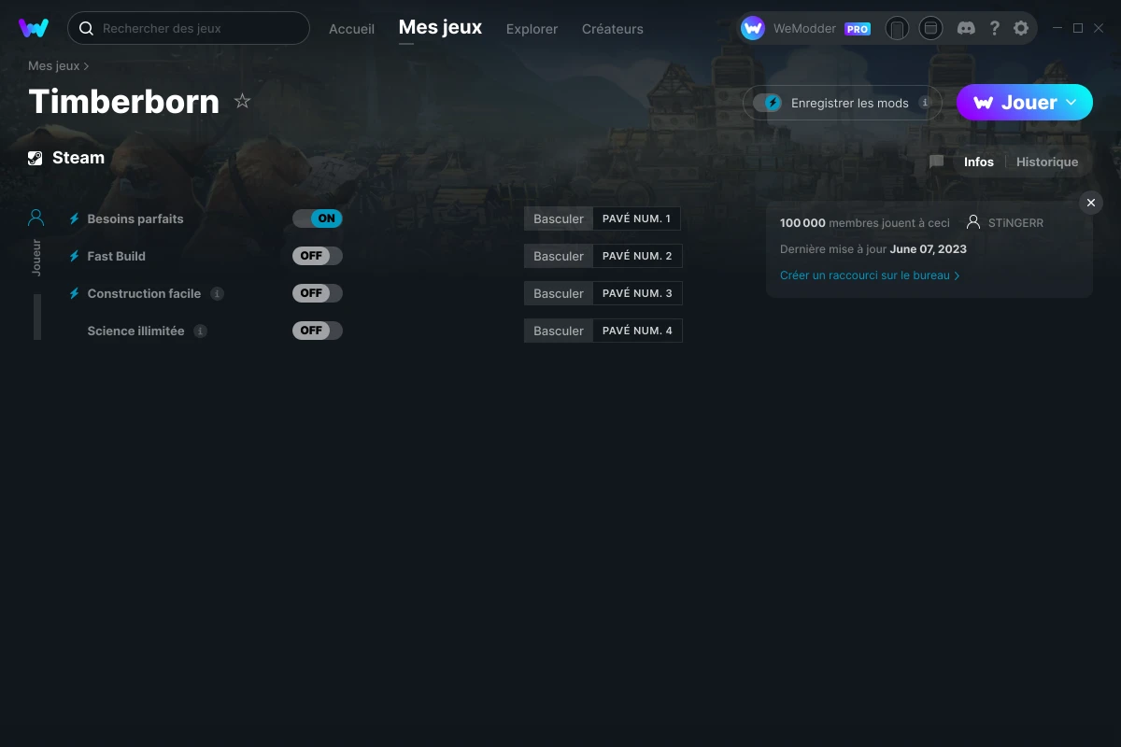Click the info icon beside Construction facile
The height and width of the screenshot is (747, 1121).
pyautogui.click(x=217, y=293)
